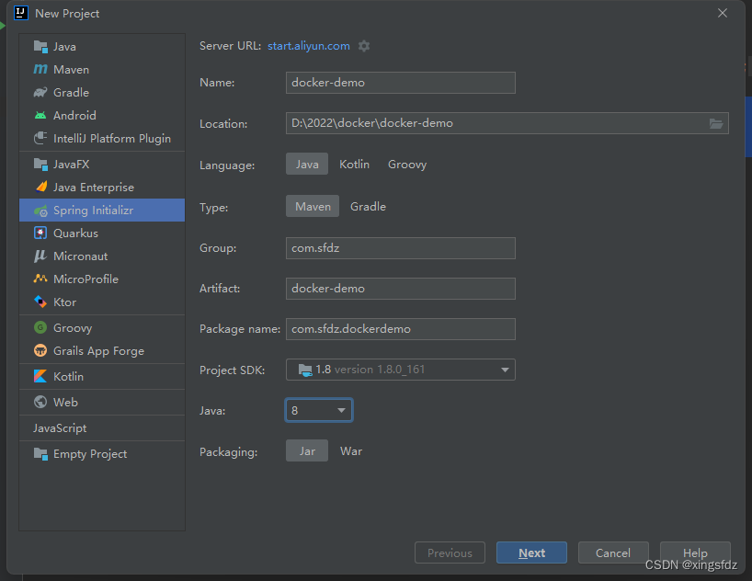
Task: Select the JavaFX folder icon
Action: pos(40,164)
